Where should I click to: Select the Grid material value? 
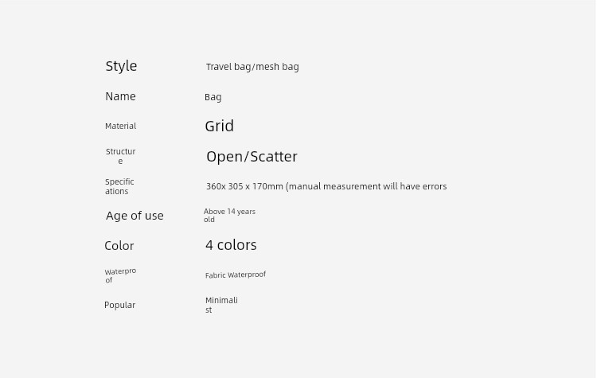click(220, 126)
